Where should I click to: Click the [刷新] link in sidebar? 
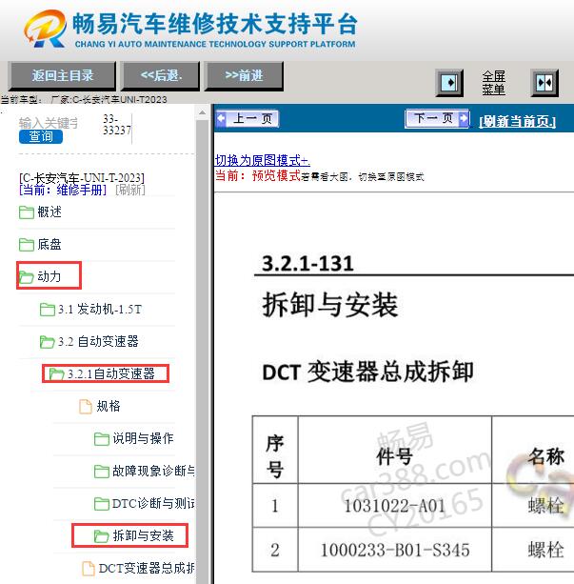coord(129,190)
